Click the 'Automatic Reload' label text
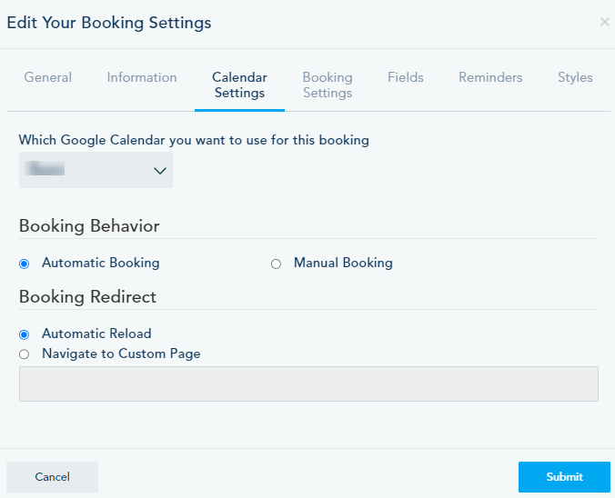Viewport: 615px width, 498px height. pyautogui.click(x=96, y=334)
